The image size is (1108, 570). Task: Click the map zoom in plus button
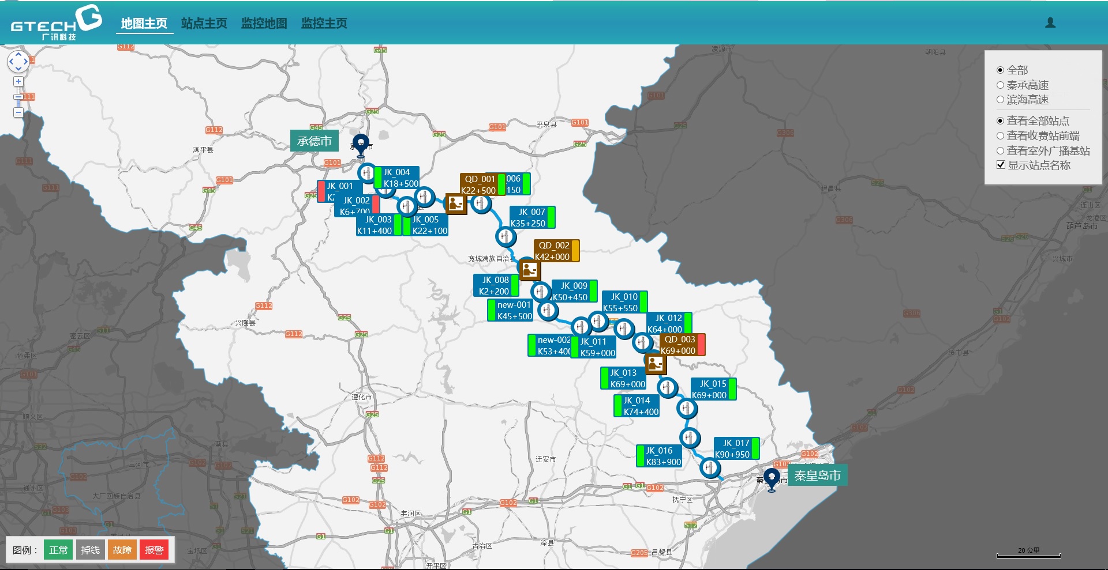coord(18,82)
